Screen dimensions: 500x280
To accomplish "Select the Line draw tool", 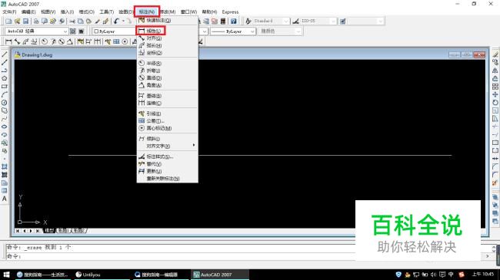I will click(5, 54).
